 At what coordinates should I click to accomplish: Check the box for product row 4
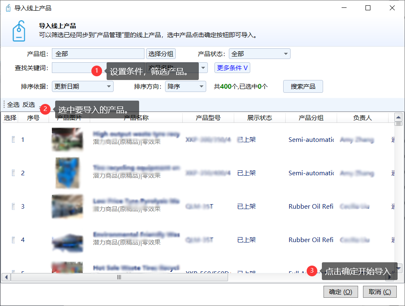pos(13,240)
